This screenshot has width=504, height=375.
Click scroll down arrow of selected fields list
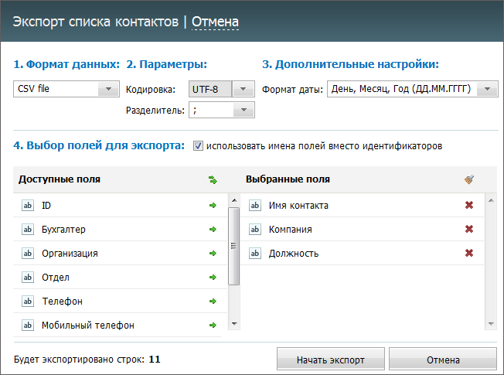(x=491, y=323)
